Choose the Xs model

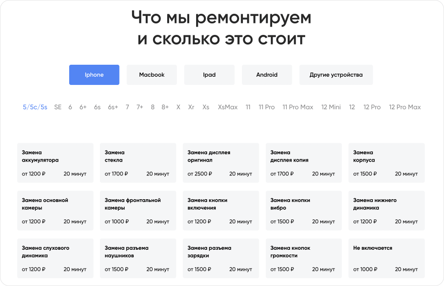pos(206,107)
